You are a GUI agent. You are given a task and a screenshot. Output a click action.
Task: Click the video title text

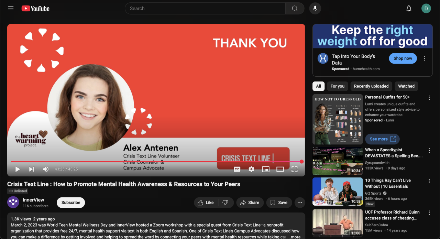coord(124,184)
